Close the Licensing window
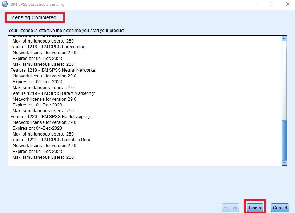This screenshot has height=213, width=295. pyautogui.click(x=288, y=4)
